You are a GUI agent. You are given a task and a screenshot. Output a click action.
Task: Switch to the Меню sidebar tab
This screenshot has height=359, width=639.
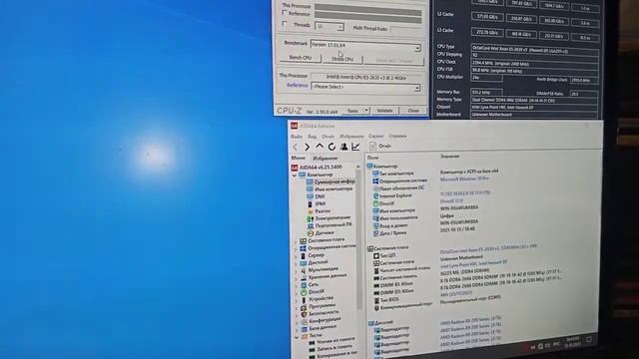298,158
